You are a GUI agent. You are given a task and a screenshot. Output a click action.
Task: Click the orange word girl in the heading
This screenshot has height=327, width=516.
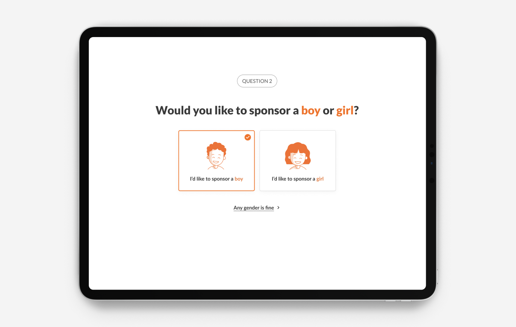pos(345,110)
